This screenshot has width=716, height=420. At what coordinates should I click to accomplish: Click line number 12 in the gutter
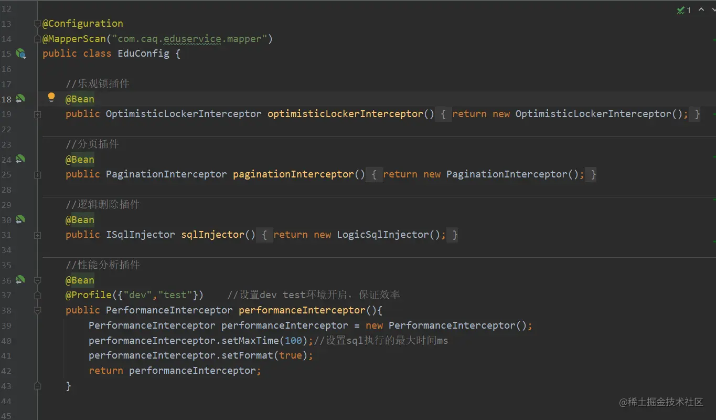pyautogui.click(x=6, y=9)
